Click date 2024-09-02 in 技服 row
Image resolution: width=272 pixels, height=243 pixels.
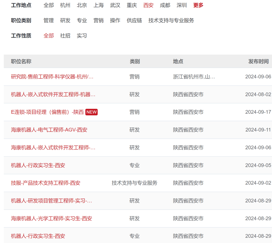point(258,183)
